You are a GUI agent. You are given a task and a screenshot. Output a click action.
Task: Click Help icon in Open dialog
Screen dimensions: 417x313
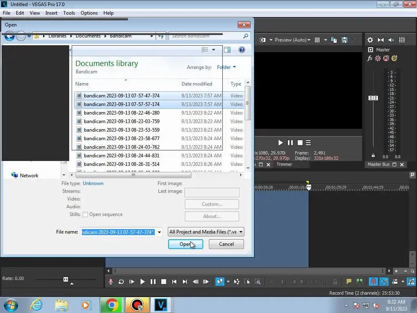[x=242, y=50]
